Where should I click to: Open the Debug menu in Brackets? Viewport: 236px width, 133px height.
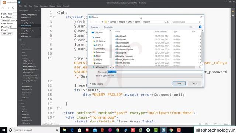[x=52, y=6]
